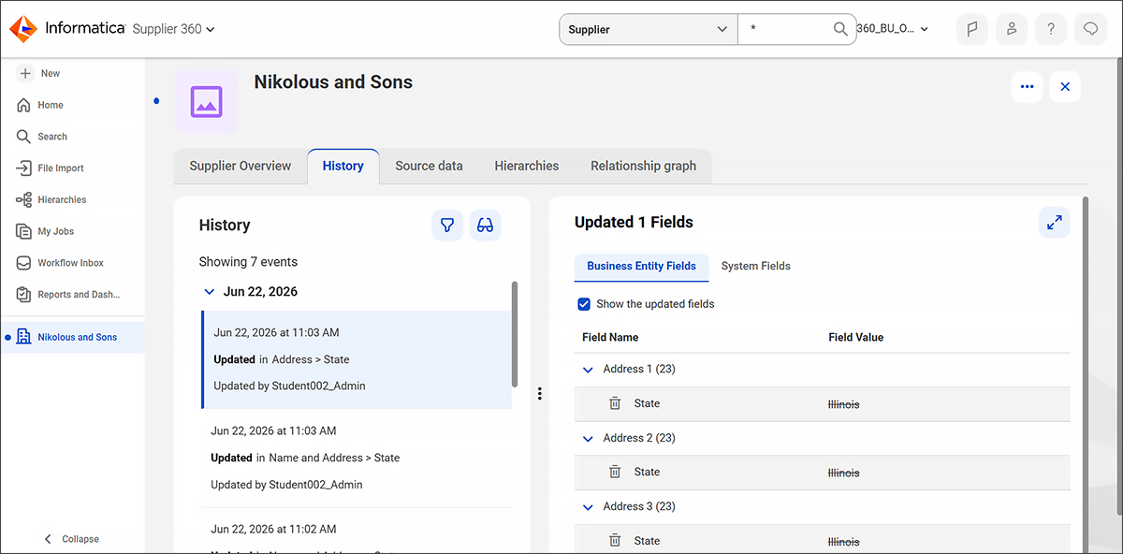Viewport: 1123px width, 554px height.
Task: Open the user profile icon in header
Action: click(1012, 29)
